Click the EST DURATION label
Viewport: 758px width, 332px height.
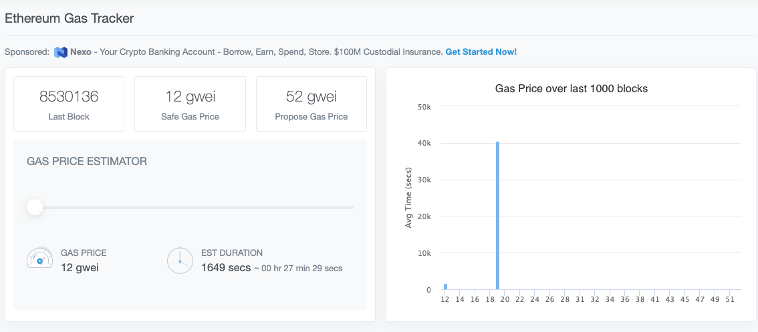point(232,253)
